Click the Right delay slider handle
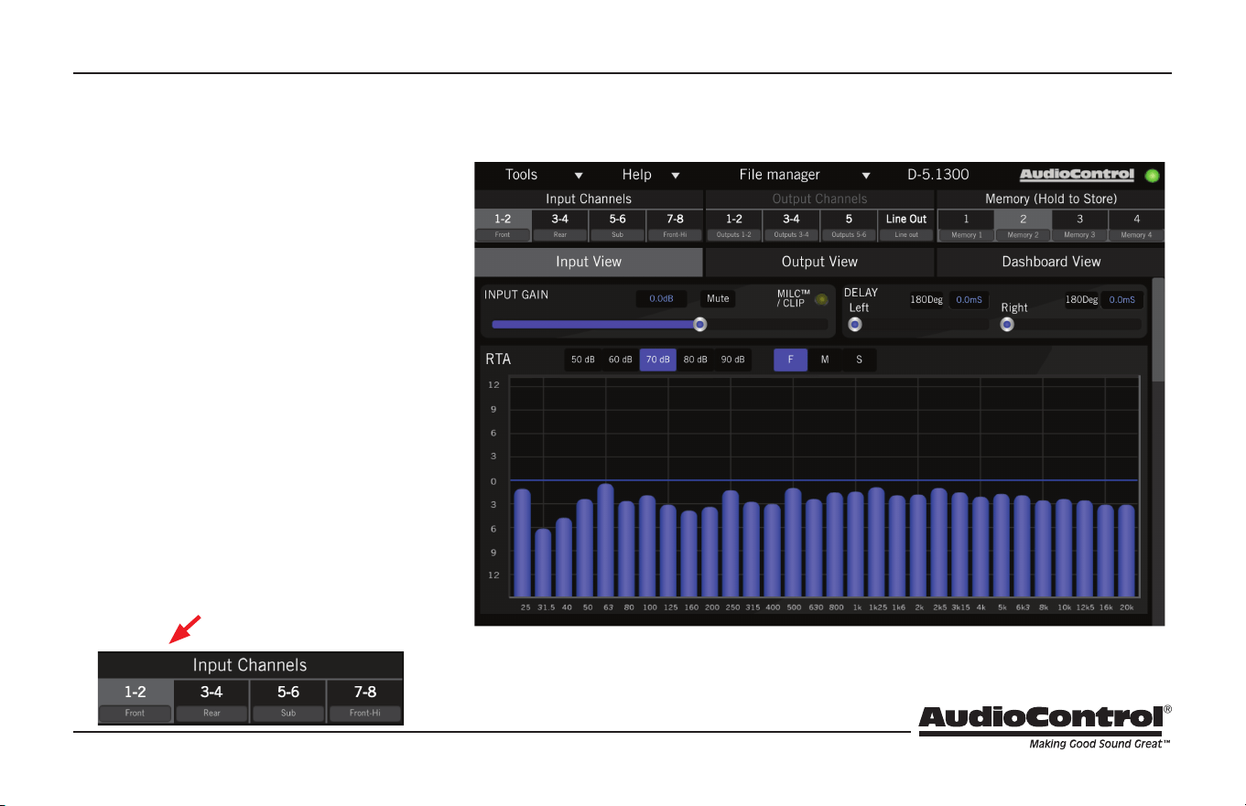The height and width of the screenshot is (806, 1246). pos(1007,324)
